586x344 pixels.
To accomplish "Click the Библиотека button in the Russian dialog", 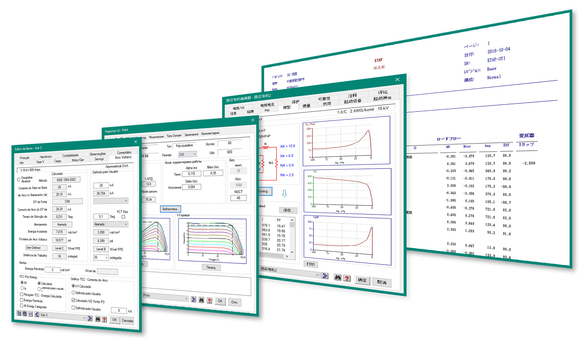I will click(x=171, y=209).
